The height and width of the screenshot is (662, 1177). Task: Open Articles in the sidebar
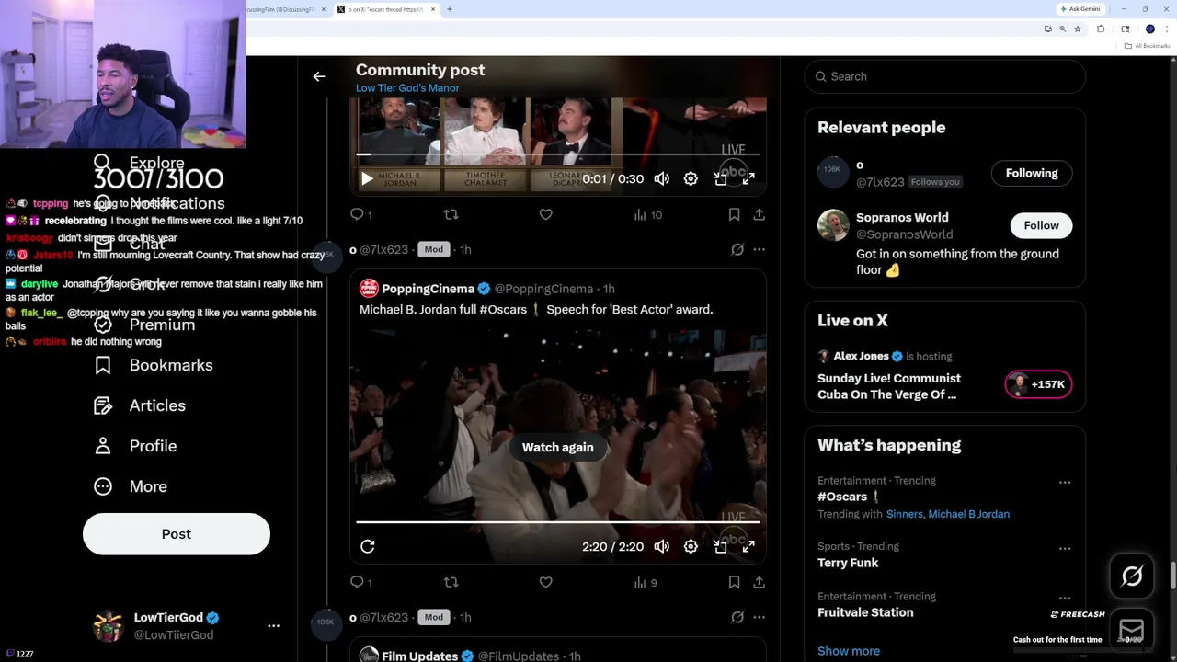click(x=140, y=405)
